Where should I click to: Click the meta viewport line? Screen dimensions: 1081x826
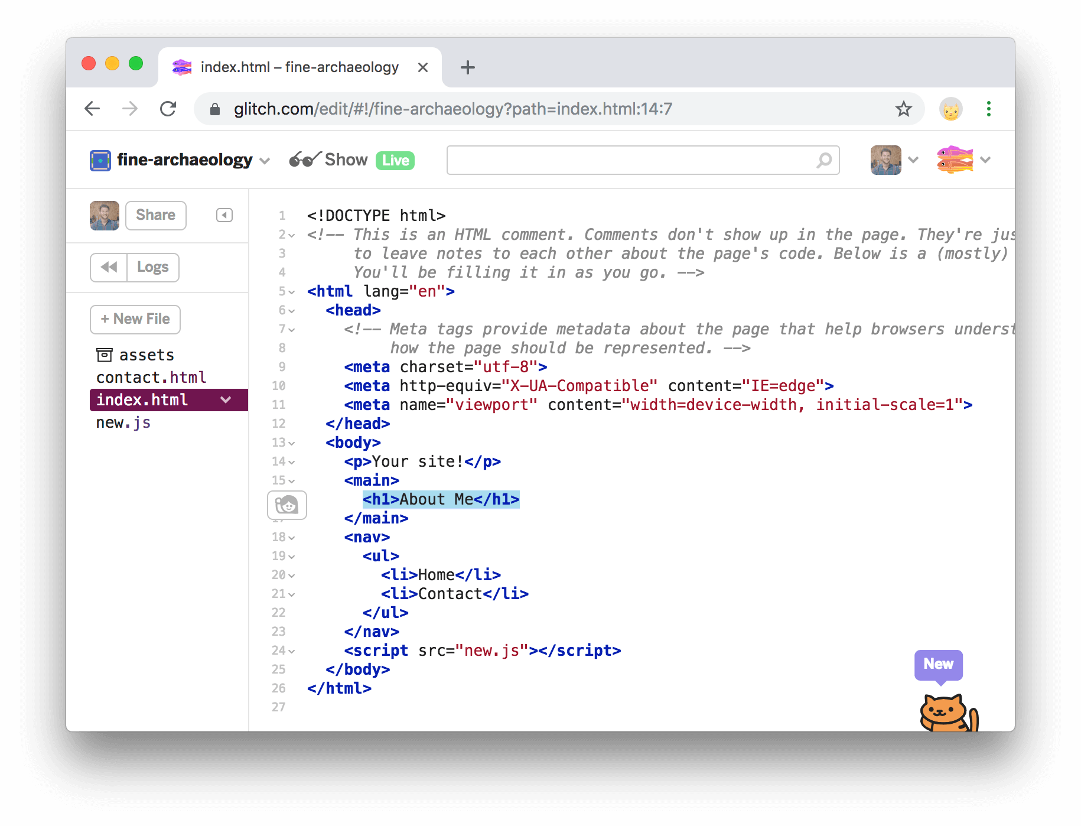click(x=658, y=405)
